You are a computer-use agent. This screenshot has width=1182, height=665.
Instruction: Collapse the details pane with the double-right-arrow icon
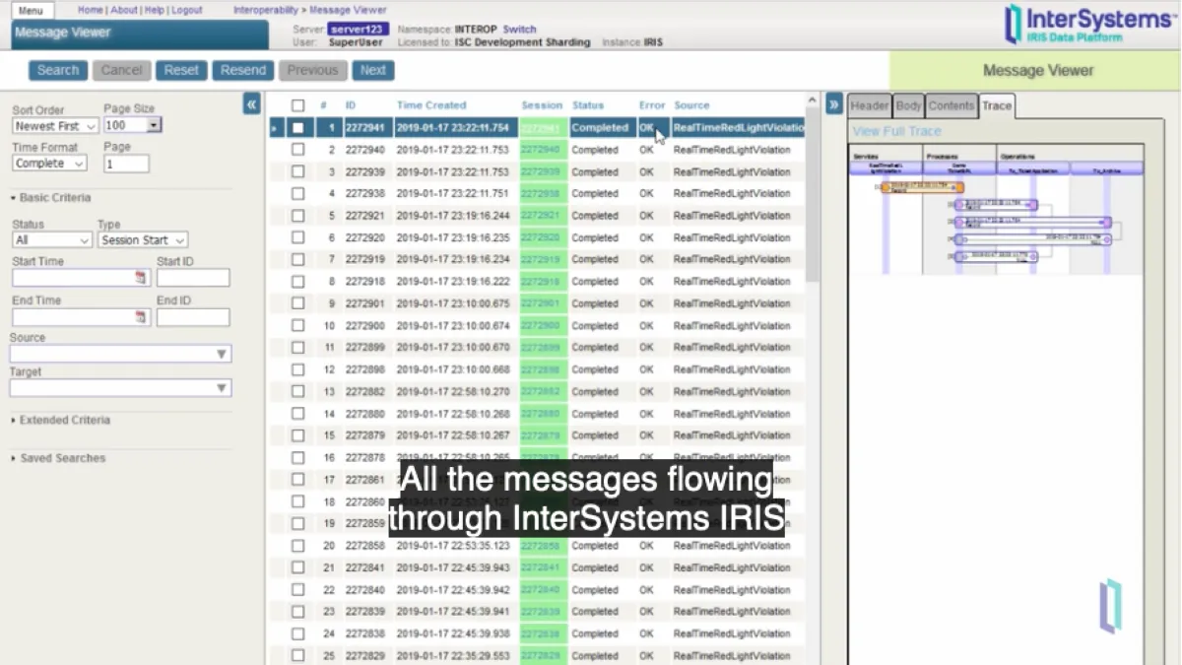point(834,104)
